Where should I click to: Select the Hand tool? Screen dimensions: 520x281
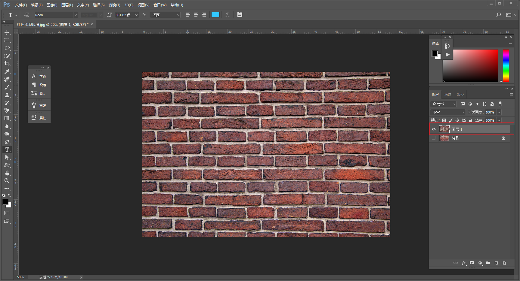pos(7,173)
